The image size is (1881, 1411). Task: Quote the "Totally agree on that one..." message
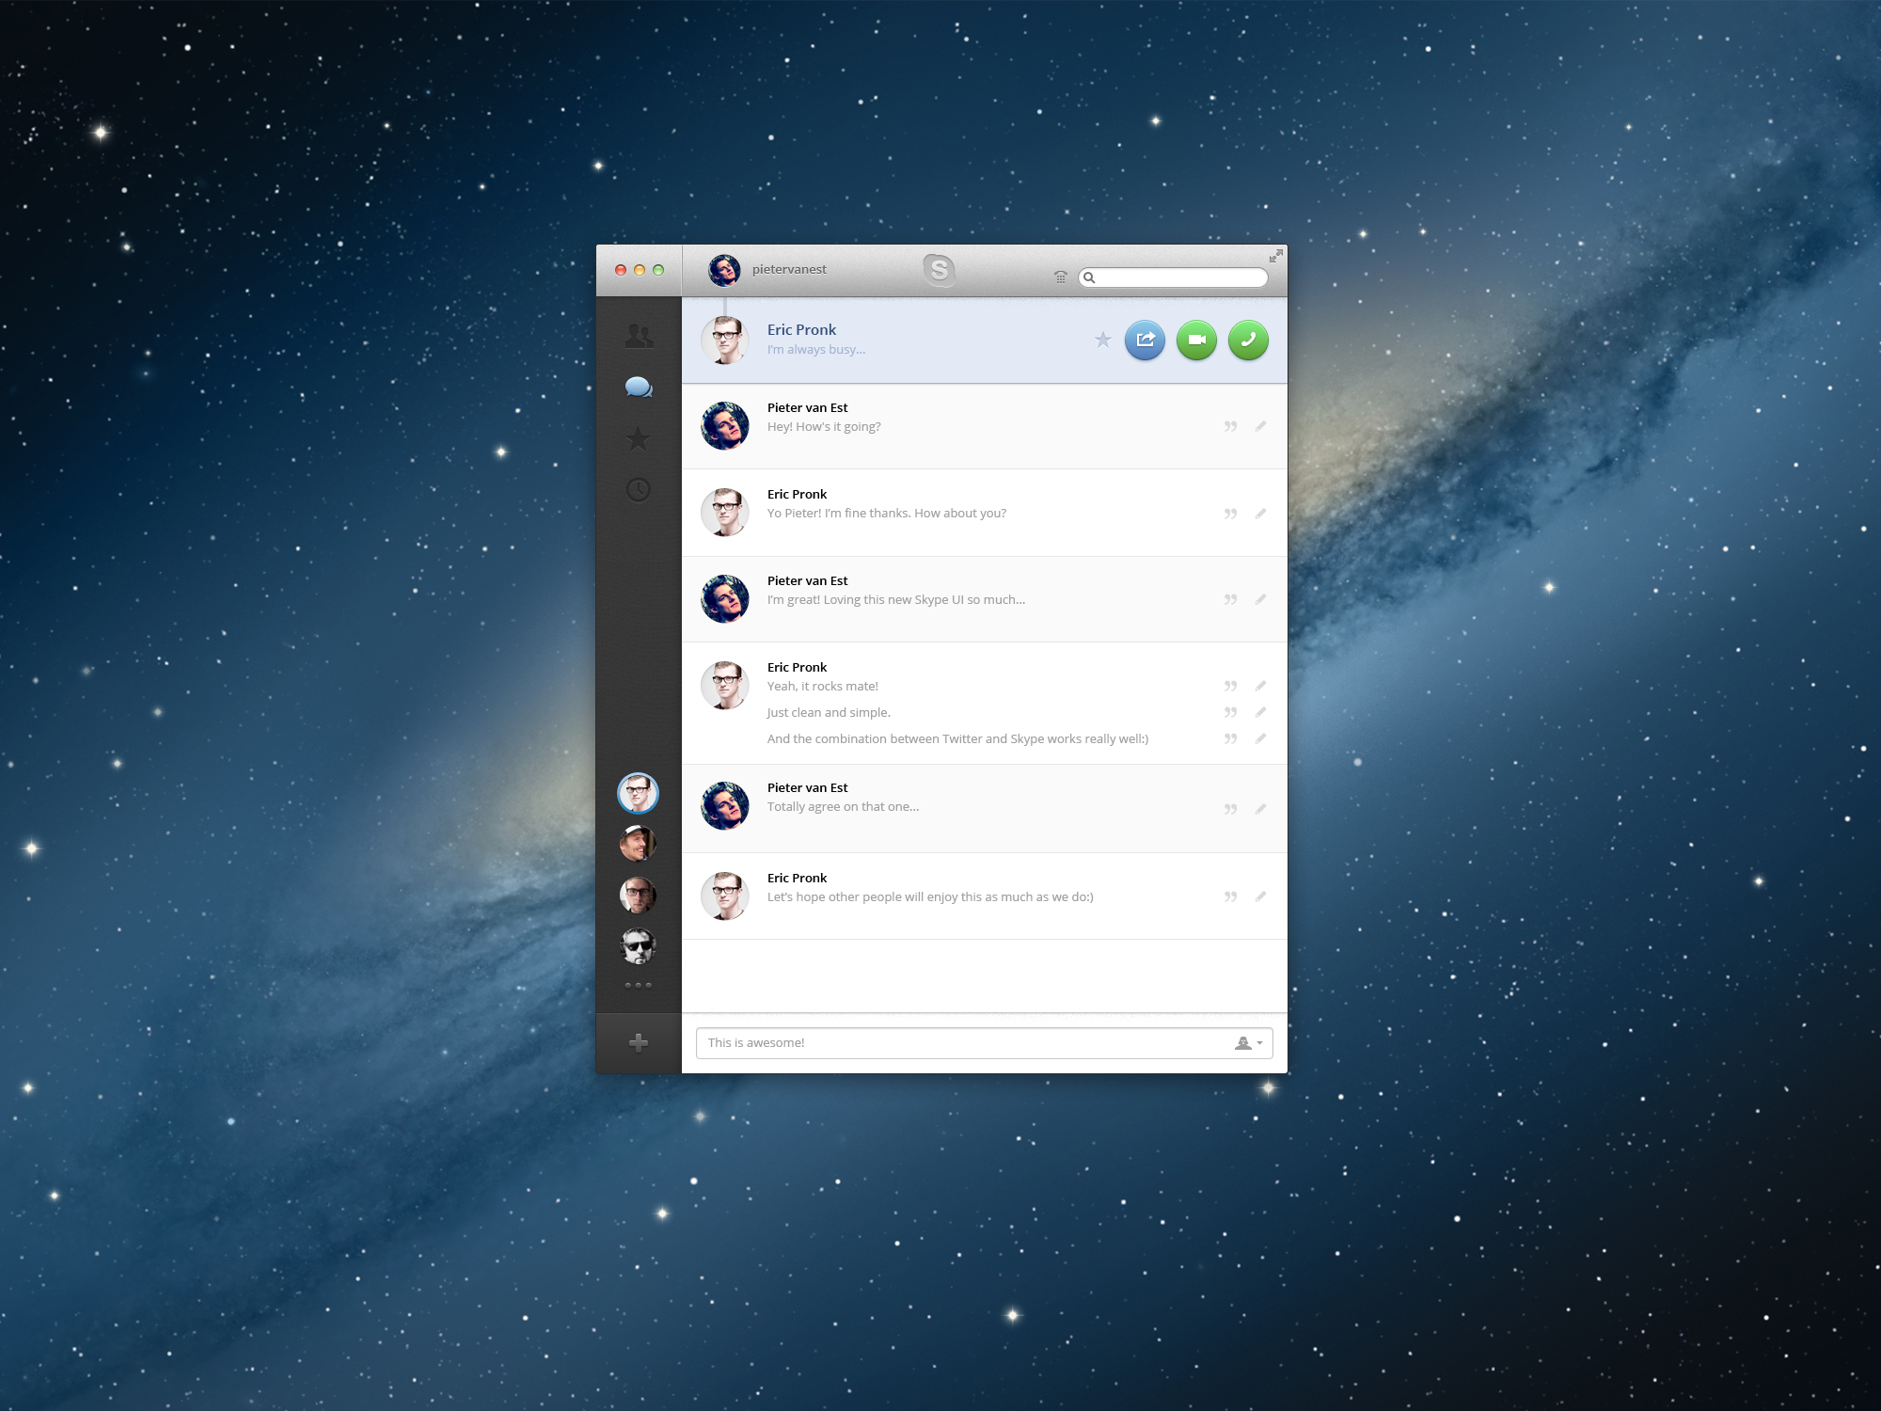1230,809
